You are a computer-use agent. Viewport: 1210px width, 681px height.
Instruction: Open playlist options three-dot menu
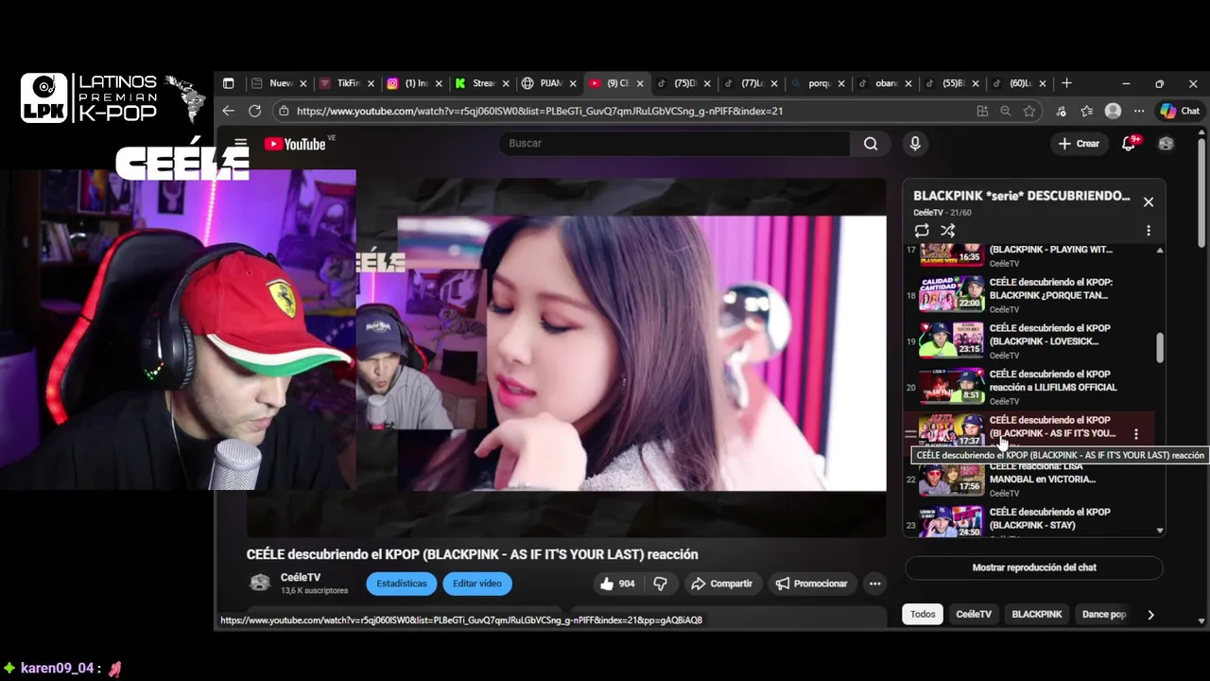click(x=1149, y=231)
